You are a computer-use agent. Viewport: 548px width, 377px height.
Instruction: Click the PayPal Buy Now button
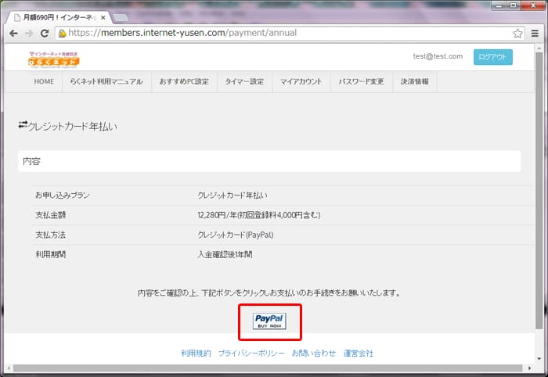(269, 321)
